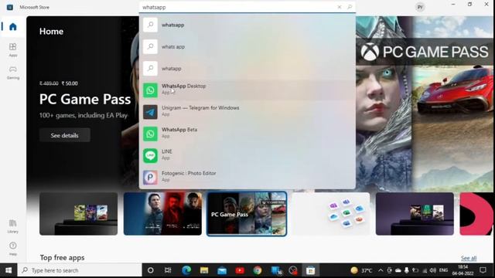Select the PC Game Pass carousel thumbnail
Viewport: 495px width, 278px height.
[247, 214]
